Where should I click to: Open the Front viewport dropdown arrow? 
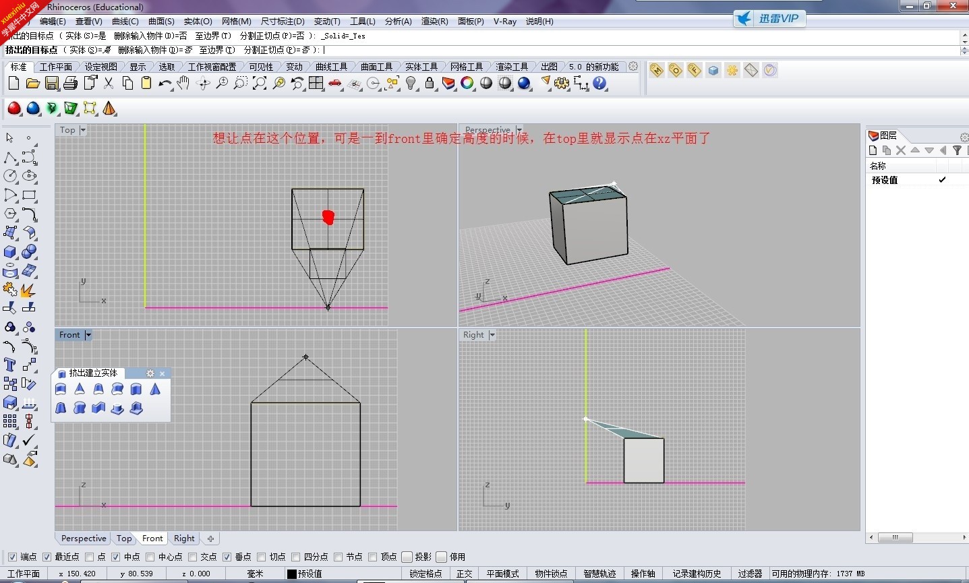(88, 335)
